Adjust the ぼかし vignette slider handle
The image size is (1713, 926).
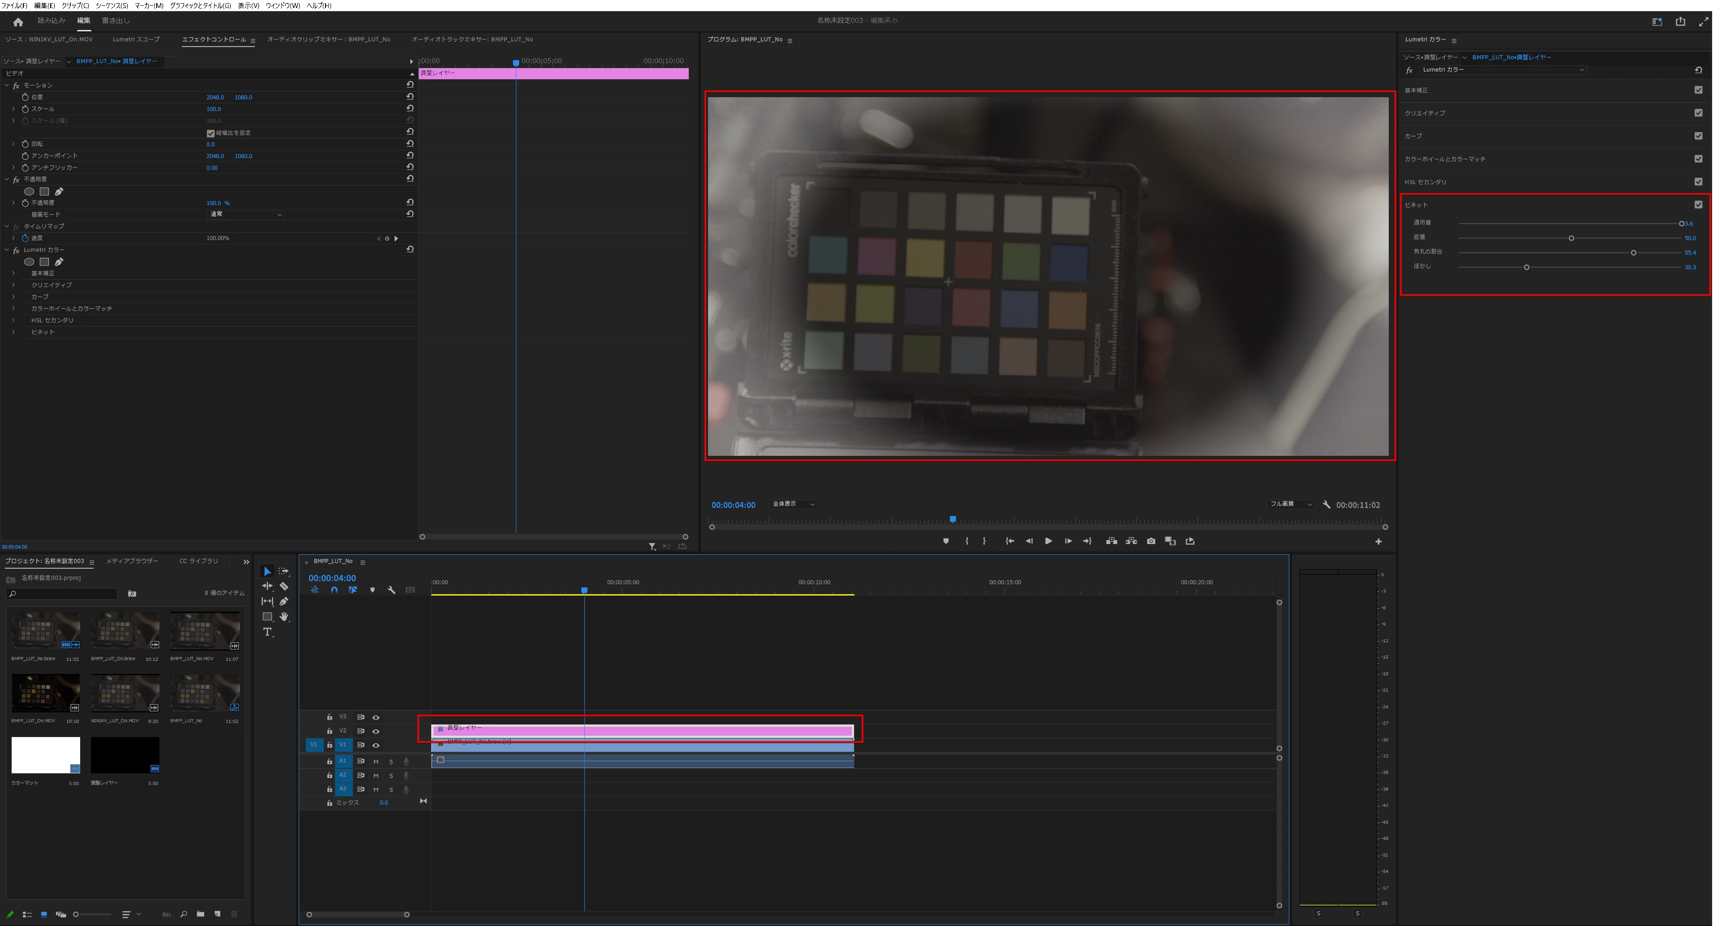tap(1527, 267)
